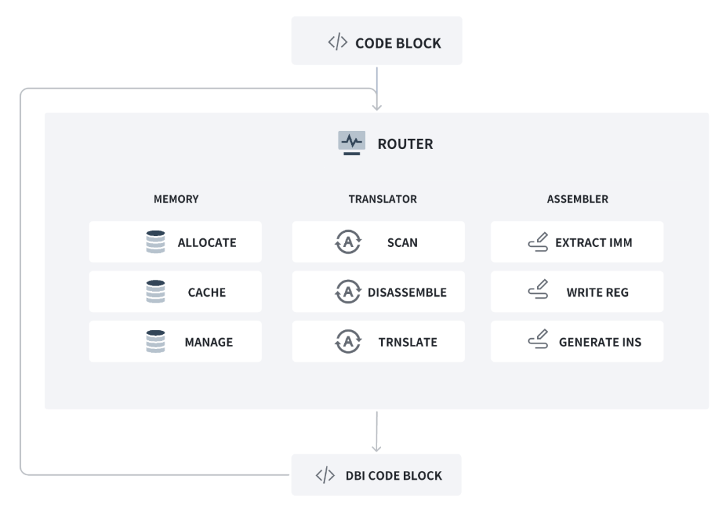Click the pencil icon beside WRITE REG
726x512 pixels.
538,292
